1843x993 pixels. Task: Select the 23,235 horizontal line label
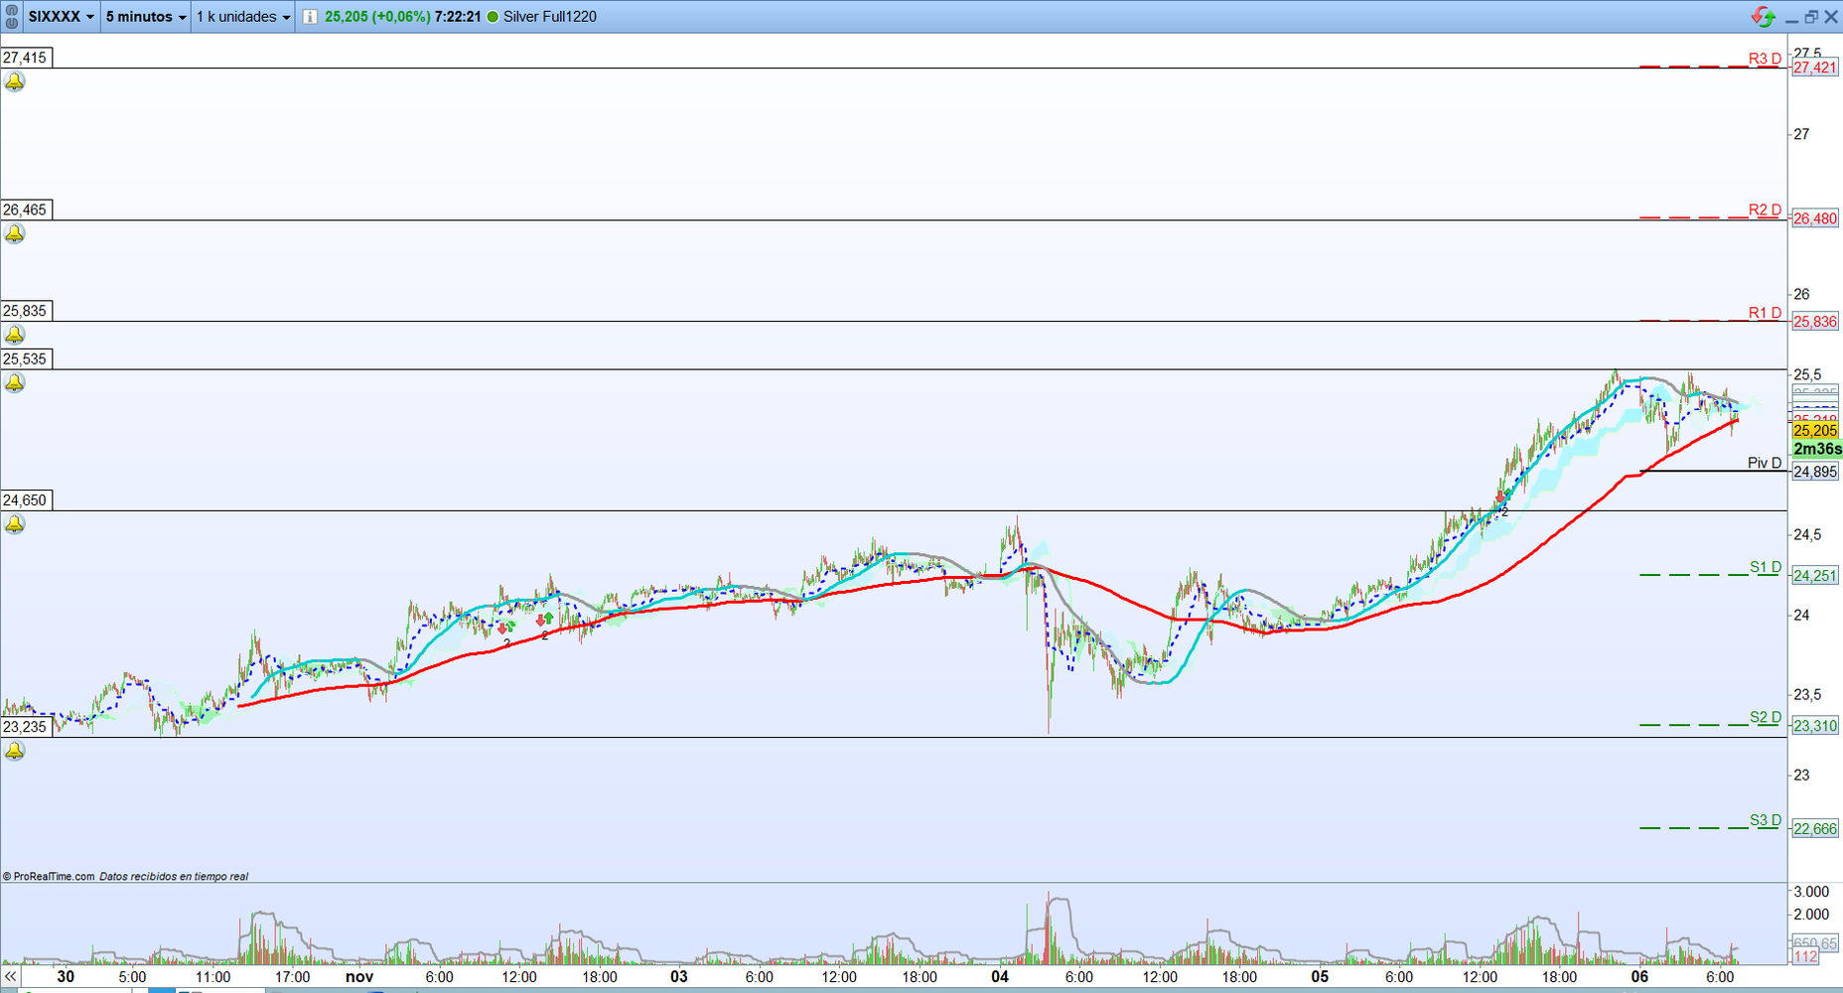pos(26,727)
